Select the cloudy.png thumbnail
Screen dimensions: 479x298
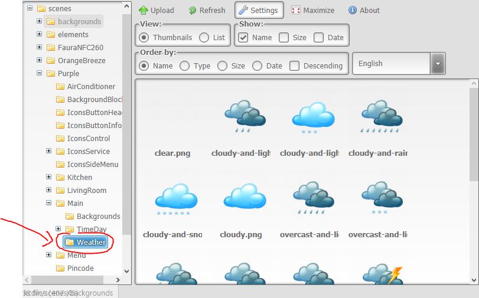point(241,211)
